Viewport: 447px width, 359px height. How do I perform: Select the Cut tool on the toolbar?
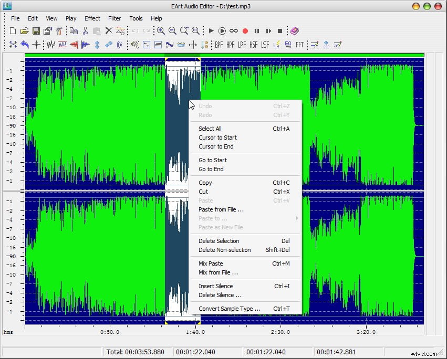(85, 30)
